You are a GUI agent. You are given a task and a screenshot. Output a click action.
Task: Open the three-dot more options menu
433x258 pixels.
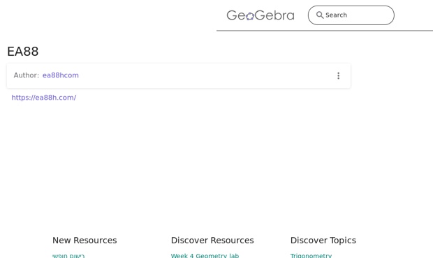[338, 76]
